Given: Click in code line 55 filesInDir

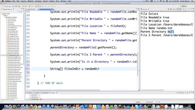Looking at the screenshot, I should click(x=72, y=69).
